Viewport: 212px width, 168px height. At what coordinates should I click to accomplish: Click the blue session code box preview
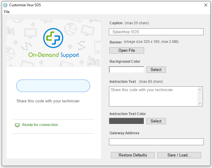pyautogui.click(x=53, y=86)
